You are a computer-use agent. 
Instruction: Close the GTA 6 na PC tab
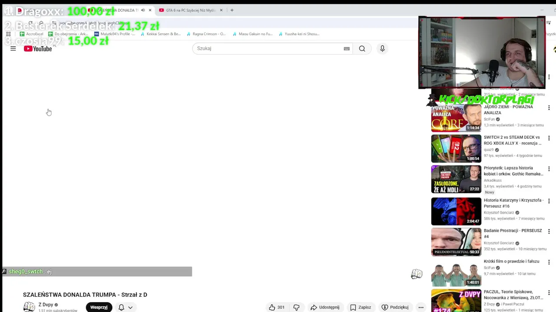click(x=221, y=10)
